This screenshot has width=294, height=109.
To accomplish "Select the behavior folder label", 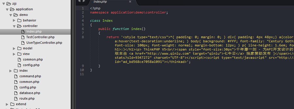I will 29,20.
